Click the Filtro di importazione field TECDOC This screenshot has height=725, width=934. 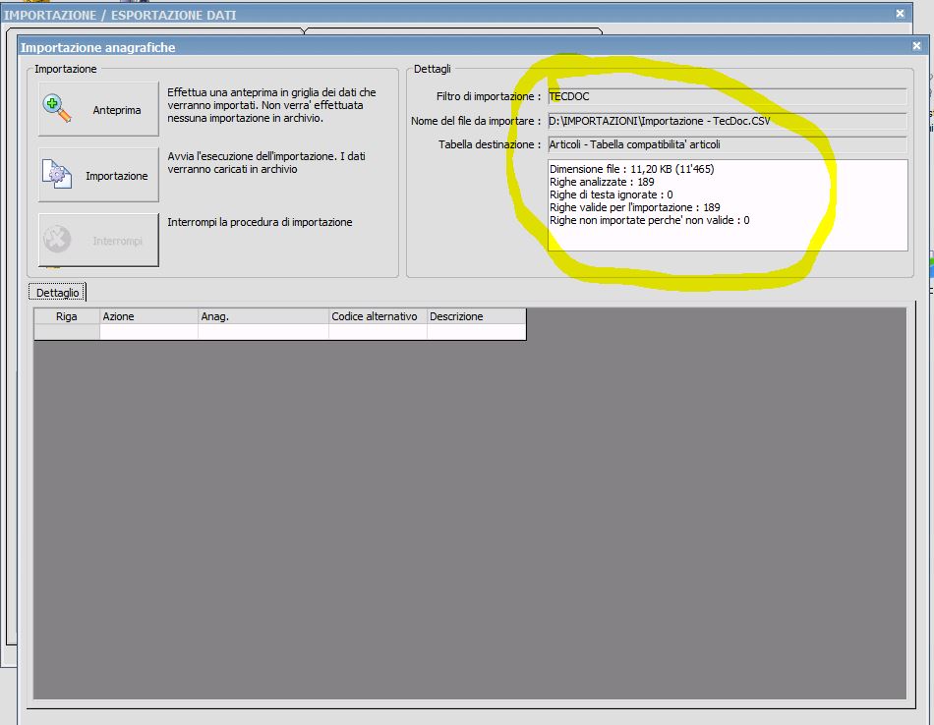pyautogui.click(x=728, y=96)
